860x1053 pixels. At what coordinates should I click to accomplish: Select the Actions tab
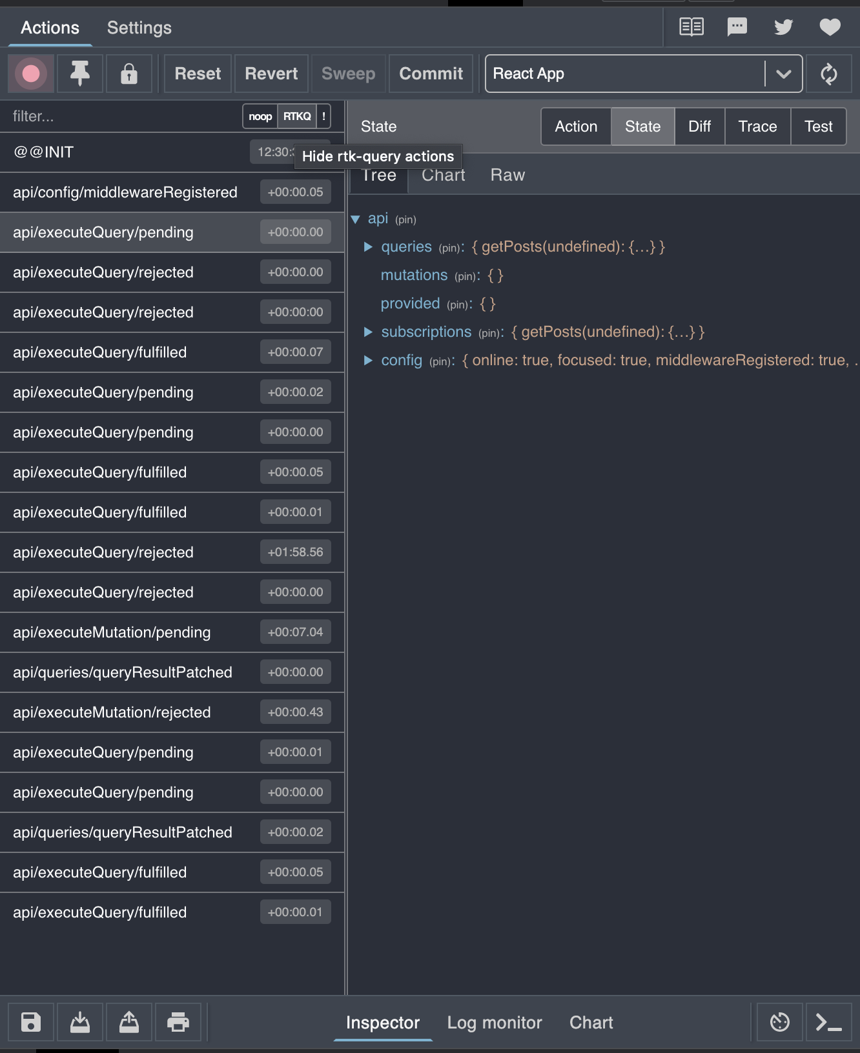coord(50,28)
